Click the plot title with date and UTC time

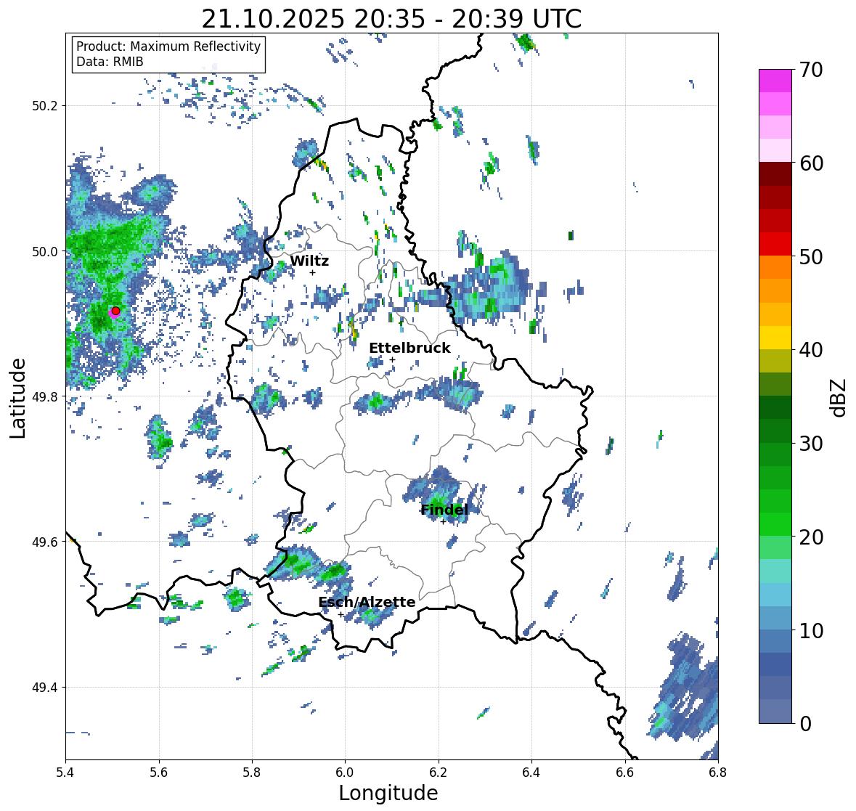(x=391, y=19)
